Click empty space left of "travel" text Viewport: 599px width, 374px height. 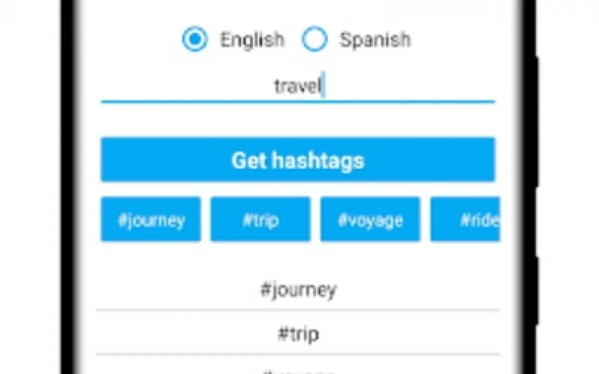(183, 86)
